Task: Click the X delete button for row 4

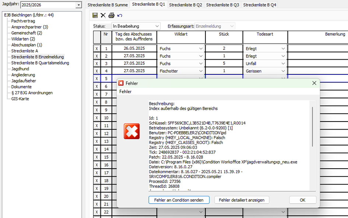Action: point(97,71)
